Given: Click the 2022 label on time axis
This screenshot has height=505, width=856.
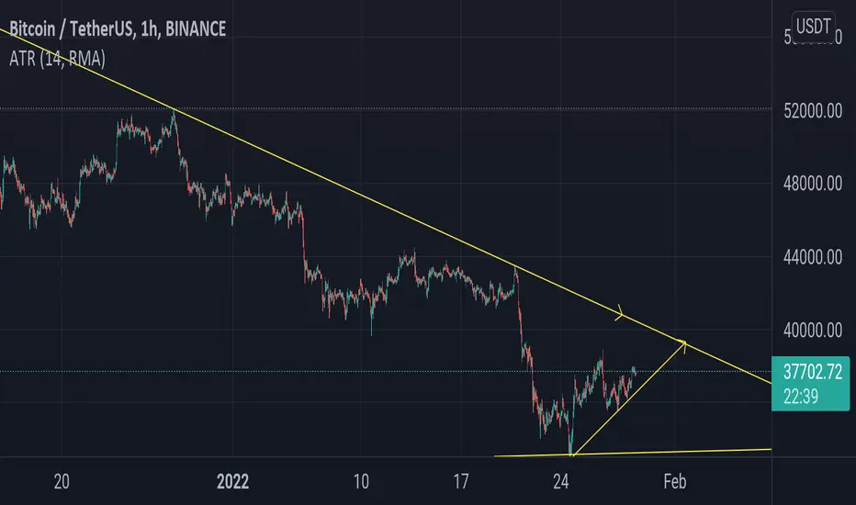Looking at the screenshot, I should [x=232, y=481].
